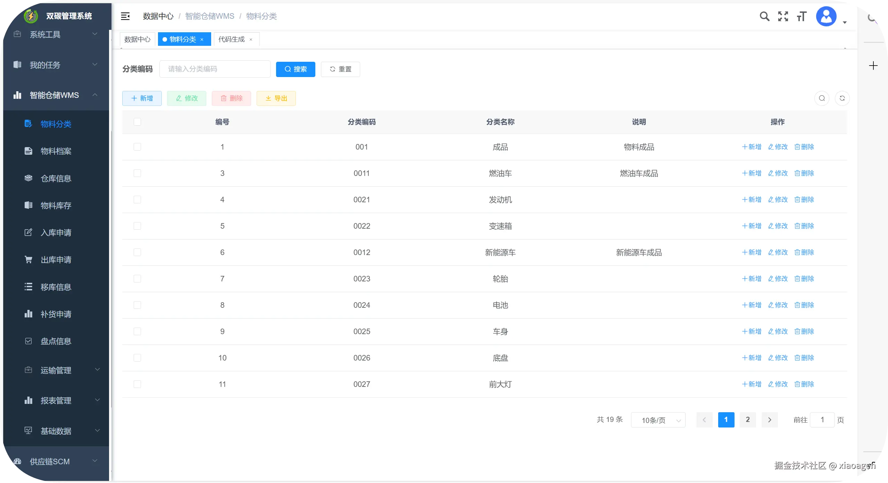888x483 pixels.
Task: Enter fullscreen mode using the expand icon
Action: coord(783,16)
